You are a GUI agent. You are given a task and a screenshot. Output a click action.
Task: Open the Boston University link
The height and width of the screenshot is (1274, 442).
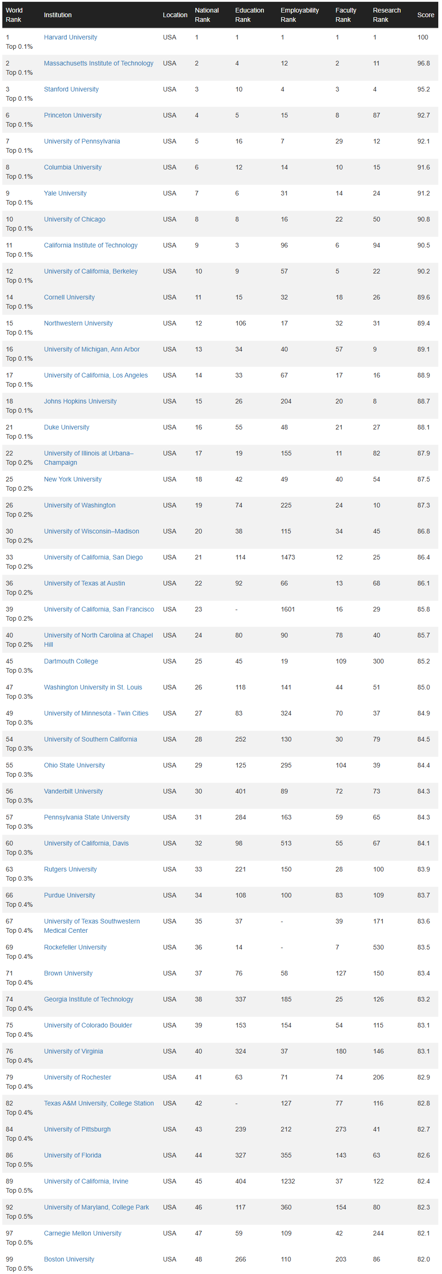point(69,1259)
